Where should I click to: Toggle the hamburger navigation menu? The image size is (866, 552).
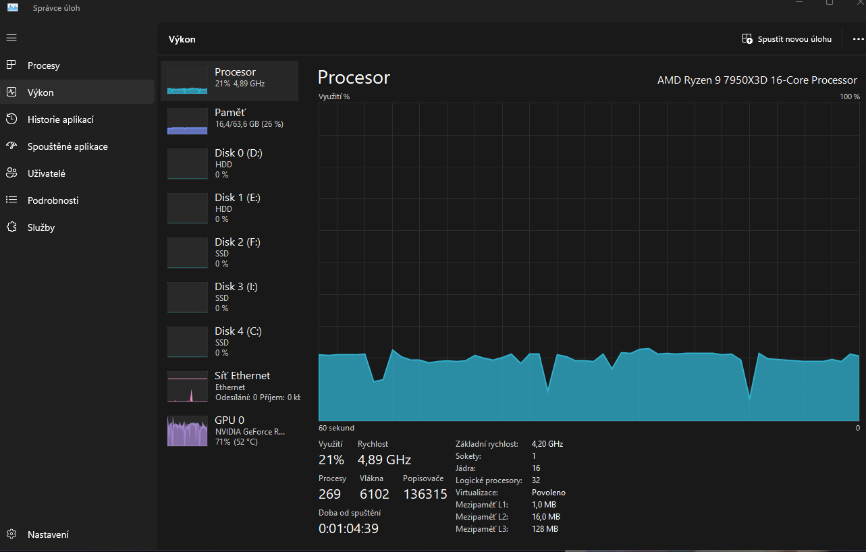click(11, 38)
